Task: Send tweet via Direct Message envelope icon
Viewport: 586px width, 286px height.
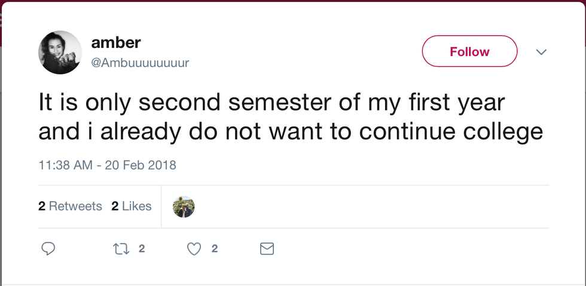Action: click(267, 249)
